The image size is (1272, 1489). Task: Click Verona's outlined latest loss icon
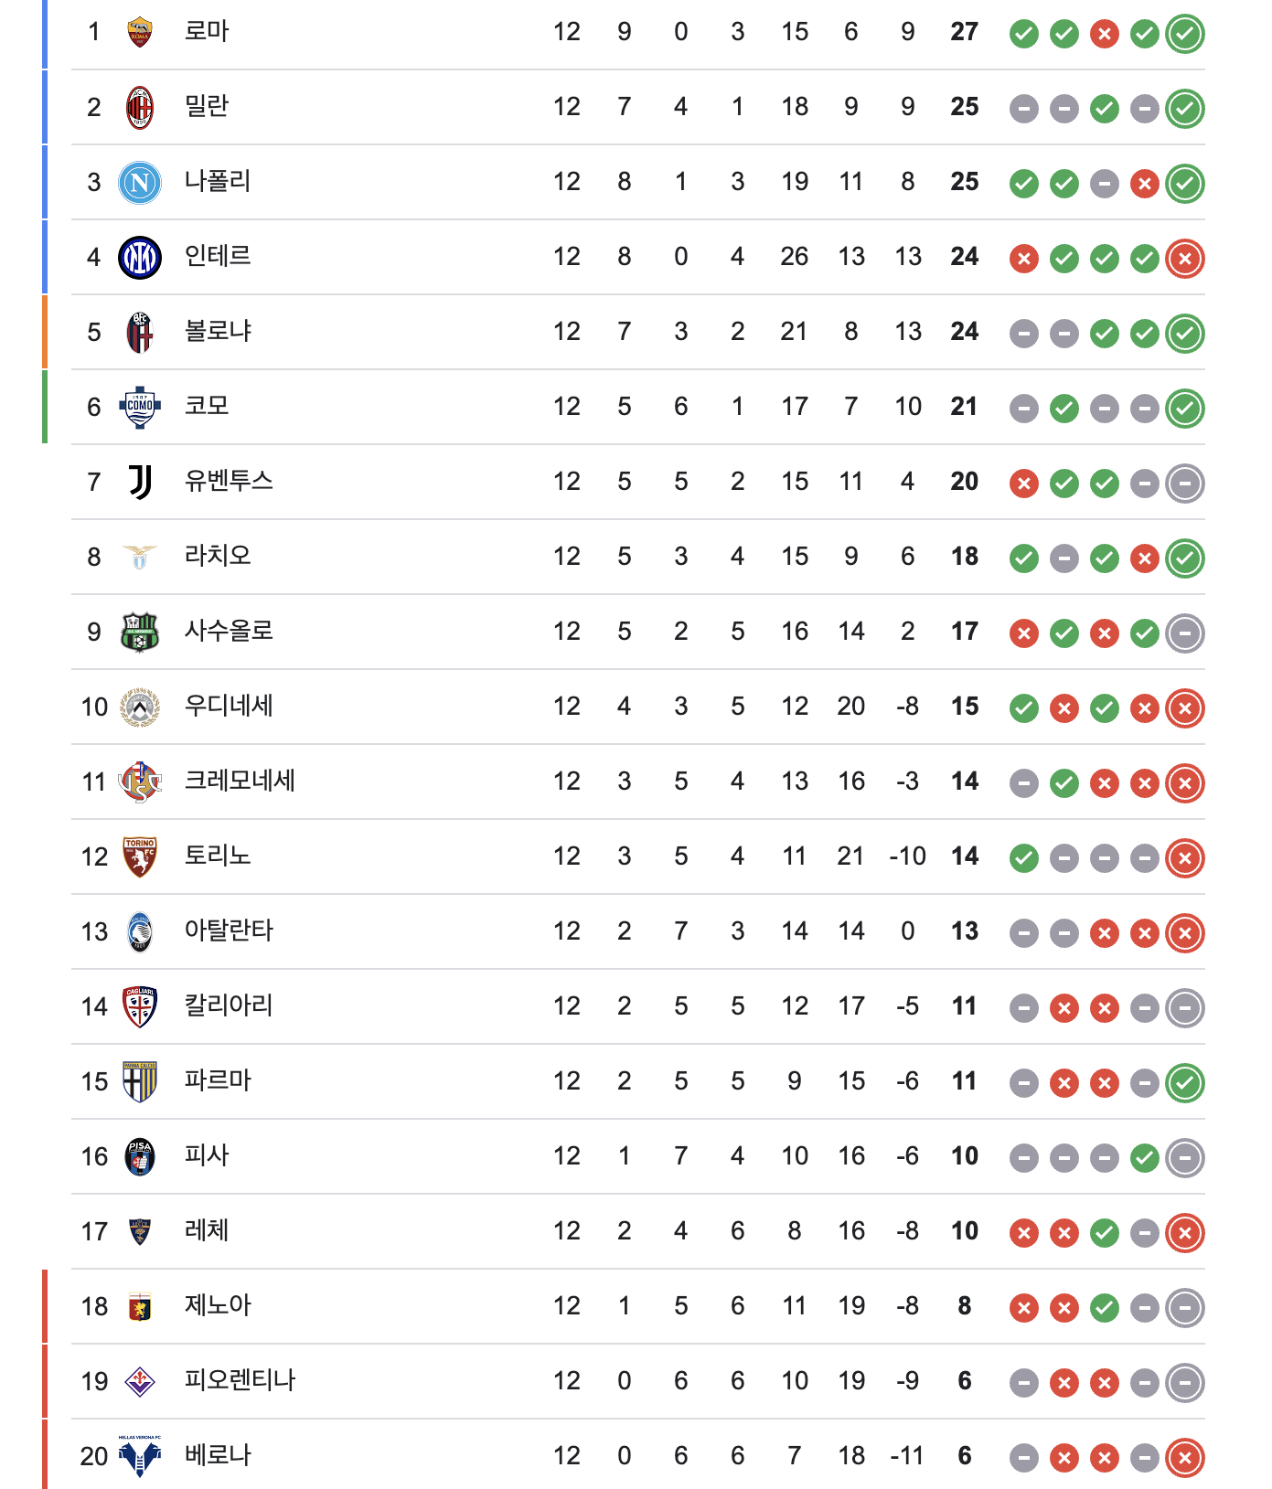[1185, 1458]
